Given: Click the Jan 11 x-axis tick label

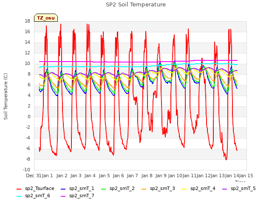Looking at the screenshot, I should point(189,176).
